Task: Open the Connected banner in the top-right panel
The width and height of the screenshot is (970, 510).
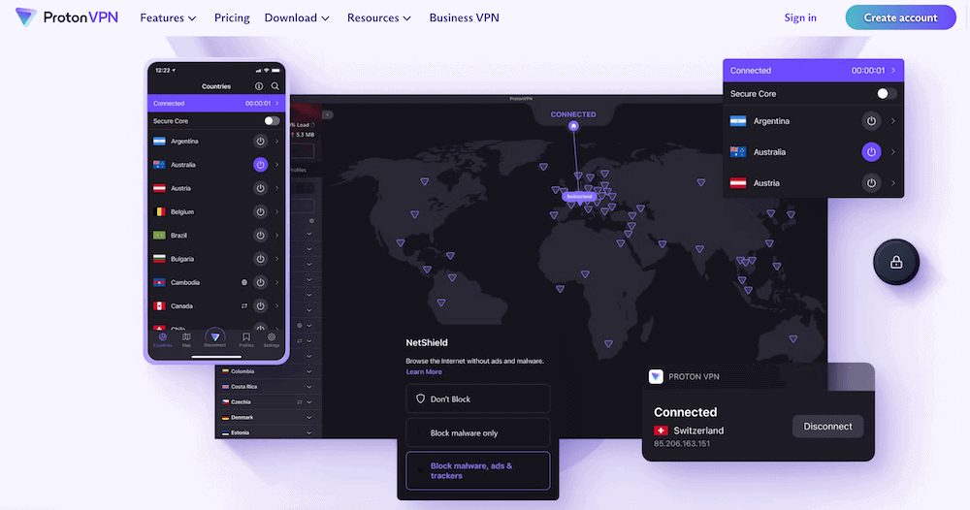Action: [x=813, y=71]
